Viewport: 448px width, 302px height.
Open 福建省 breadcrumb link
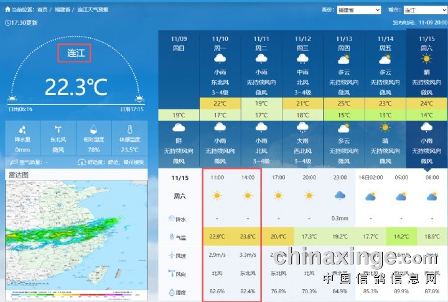point(63,11)
